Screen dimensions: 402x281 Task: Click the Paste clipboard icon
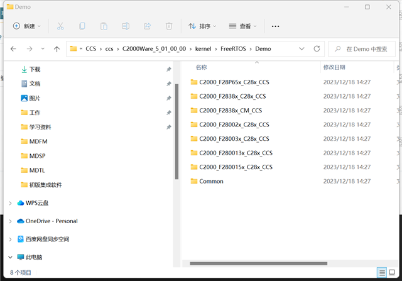pyautogui.click(x=104, y=26)
